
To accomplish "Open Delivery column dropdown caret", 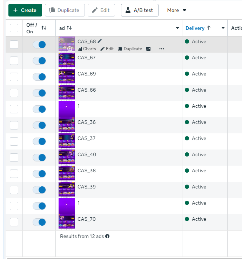I will pyautogui.click(x=223, y=28).
